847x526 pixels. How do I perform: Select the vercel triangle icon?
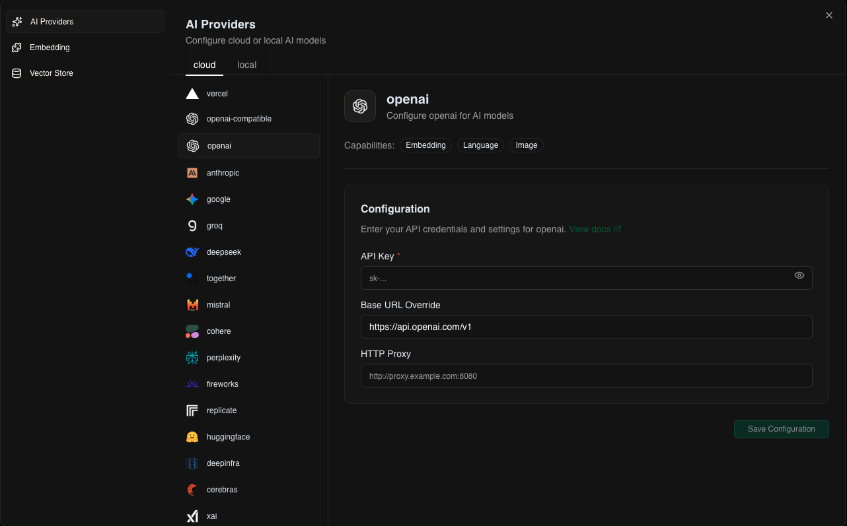pyautogui.click(x=192, y=94)
